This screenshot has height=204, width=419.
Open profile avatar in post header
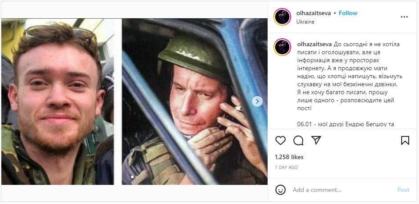[x=282, y=17]
